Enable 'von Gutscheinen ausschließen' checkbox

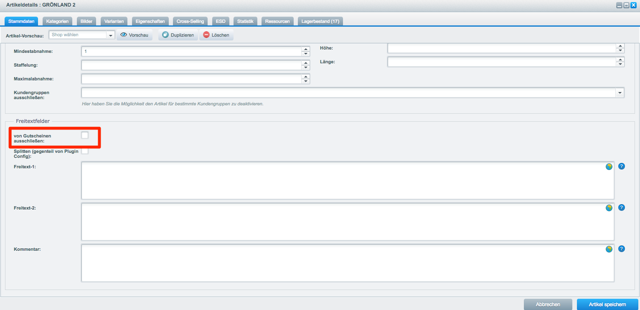coord(85,135)
